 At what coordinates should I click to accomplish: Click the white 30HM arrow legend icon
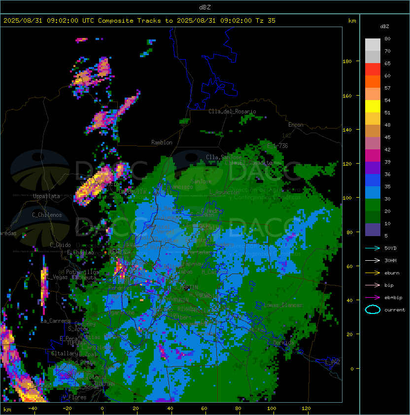(x=373, y=260)
